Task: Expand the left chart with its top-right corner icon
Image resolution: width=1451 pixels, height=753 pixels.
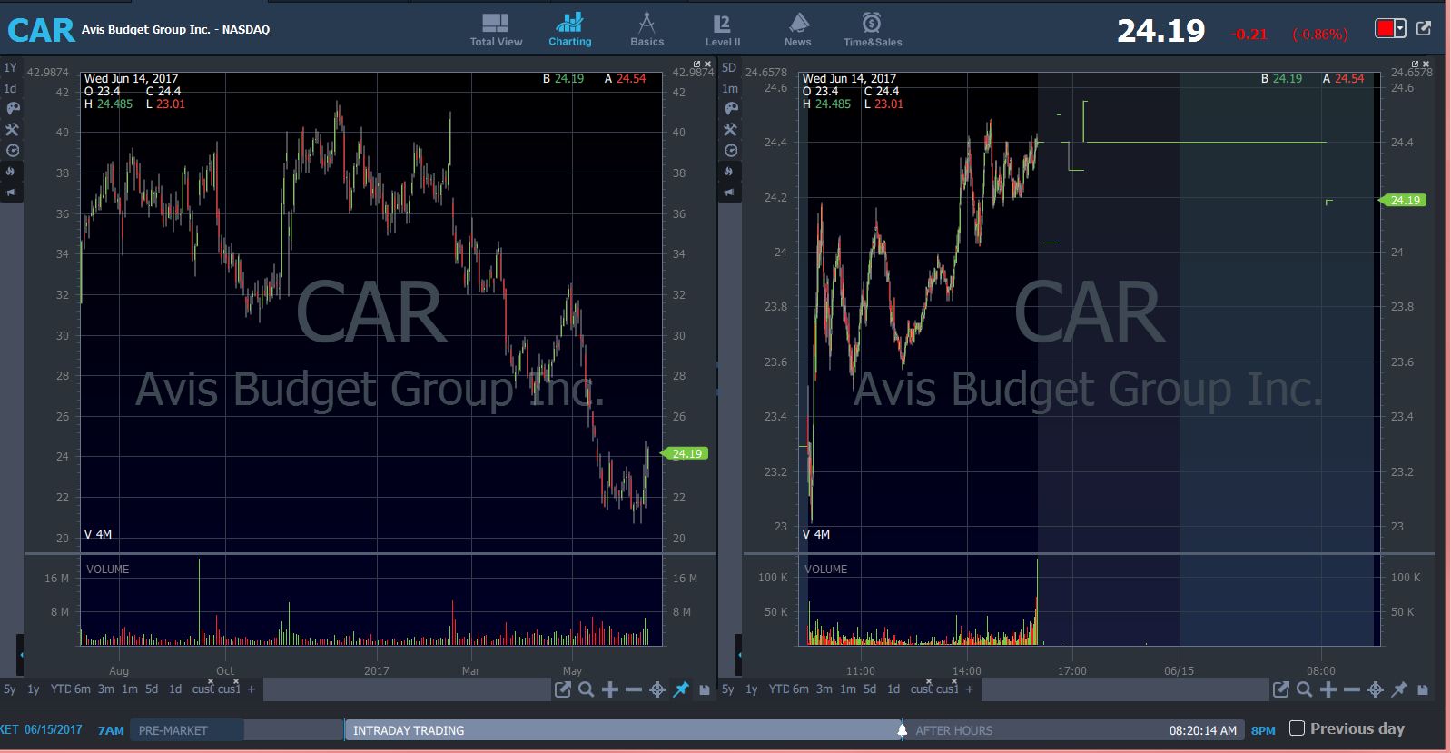Action: click(x=696, y=64)
